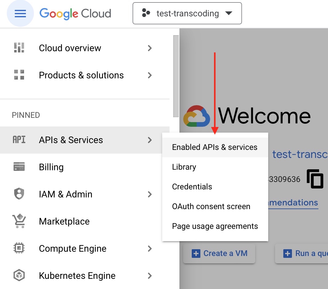
Task: Open the test-transcoding project link
Action: tap(300, 155)
